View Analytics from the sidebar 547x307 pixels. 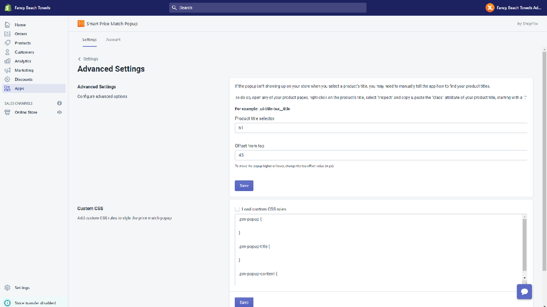point(23,61)
